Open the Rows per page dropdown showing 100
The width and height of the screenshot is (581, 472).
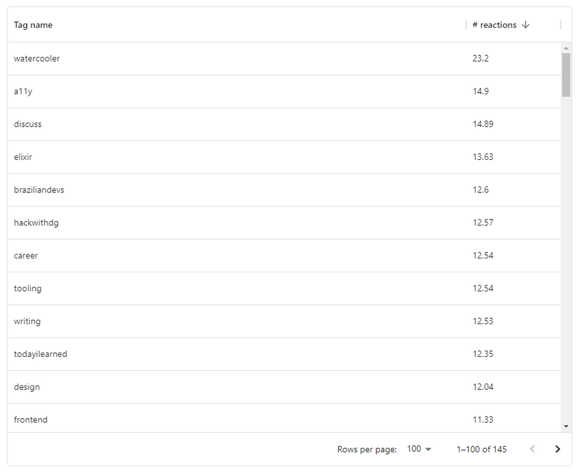(419, 449)
